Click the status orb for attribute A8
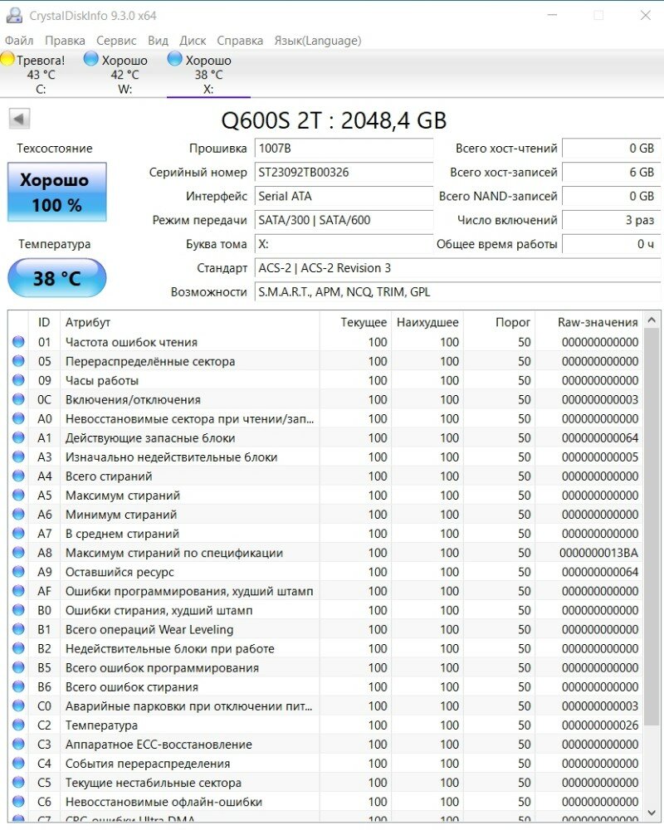This screenshot has height=830, width=664. coord(18,553)
